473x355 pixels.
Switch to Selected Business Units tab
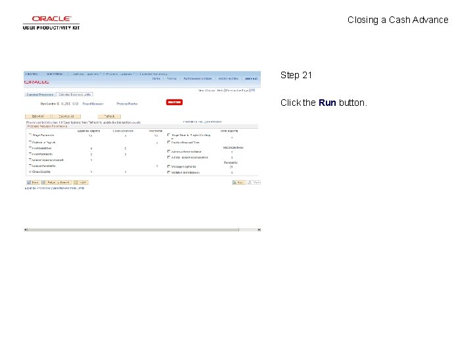tap(74, 95)
